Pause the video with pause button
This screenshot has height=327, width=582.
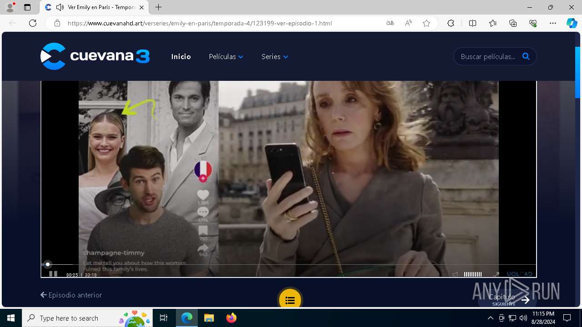pos(53,274)
